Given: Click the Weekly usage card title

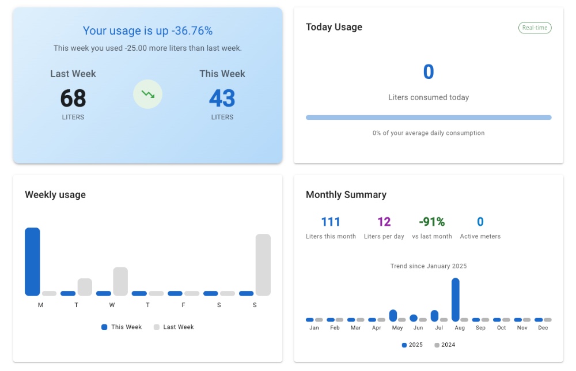Looking at the screenshot, I should pos(55,195).
